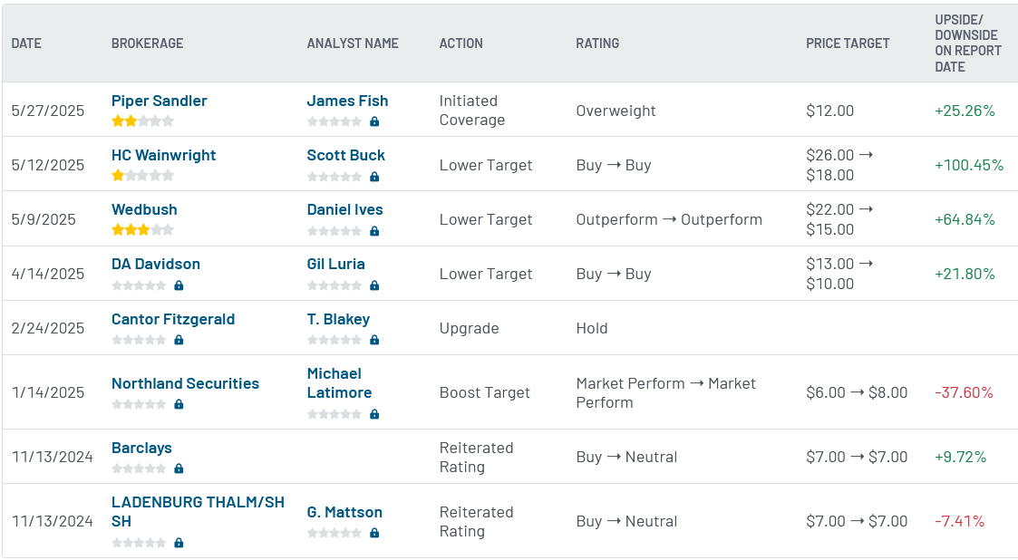Screen dimensions: 1018x560
Task: Click the lock icon under Scott Buck
Action: (x=374, y=177)
